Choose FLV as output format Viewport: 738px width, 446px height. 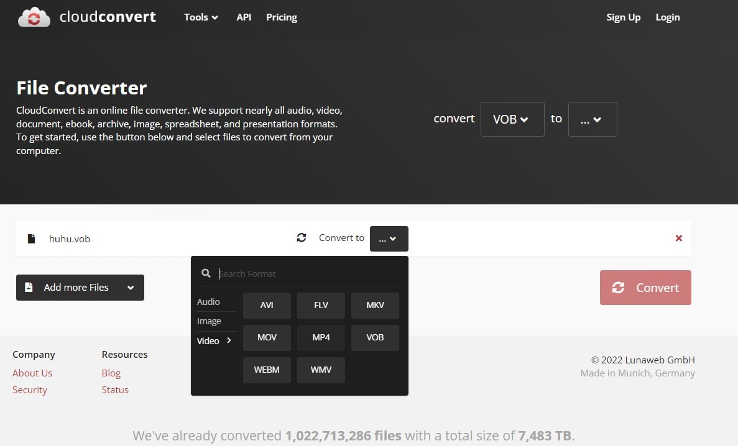[321, 306]
